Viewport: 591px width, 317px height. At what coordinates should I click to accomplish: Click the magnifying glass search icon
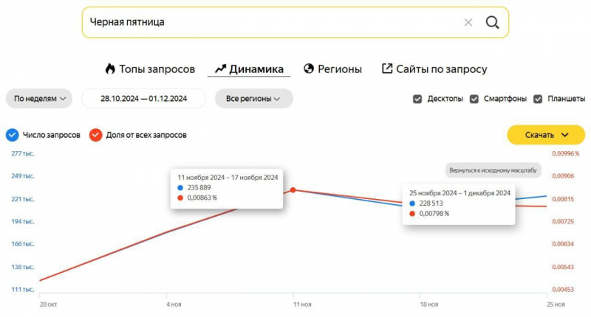[x=492, y=23]
